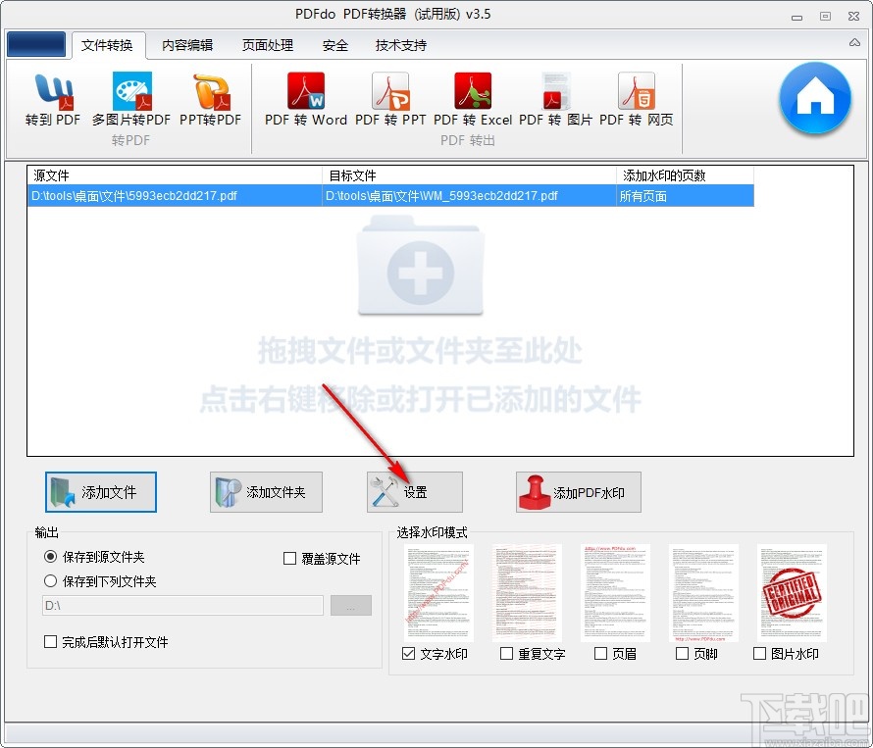Choose PDF 转 图片 tool
The height and width of the screenshot is (748, 873).
click(555, 100)
